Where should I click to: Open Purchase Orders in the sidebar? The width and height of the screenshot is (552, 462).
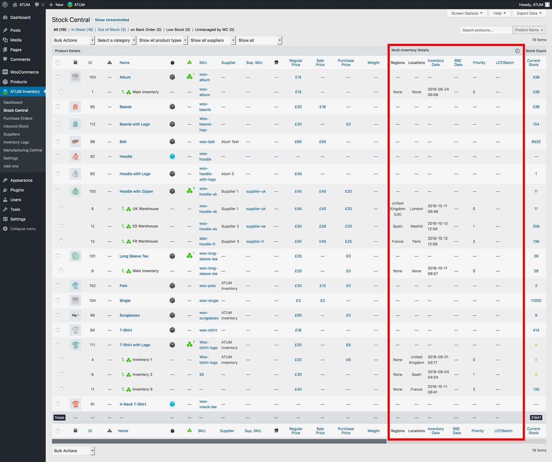18,118
